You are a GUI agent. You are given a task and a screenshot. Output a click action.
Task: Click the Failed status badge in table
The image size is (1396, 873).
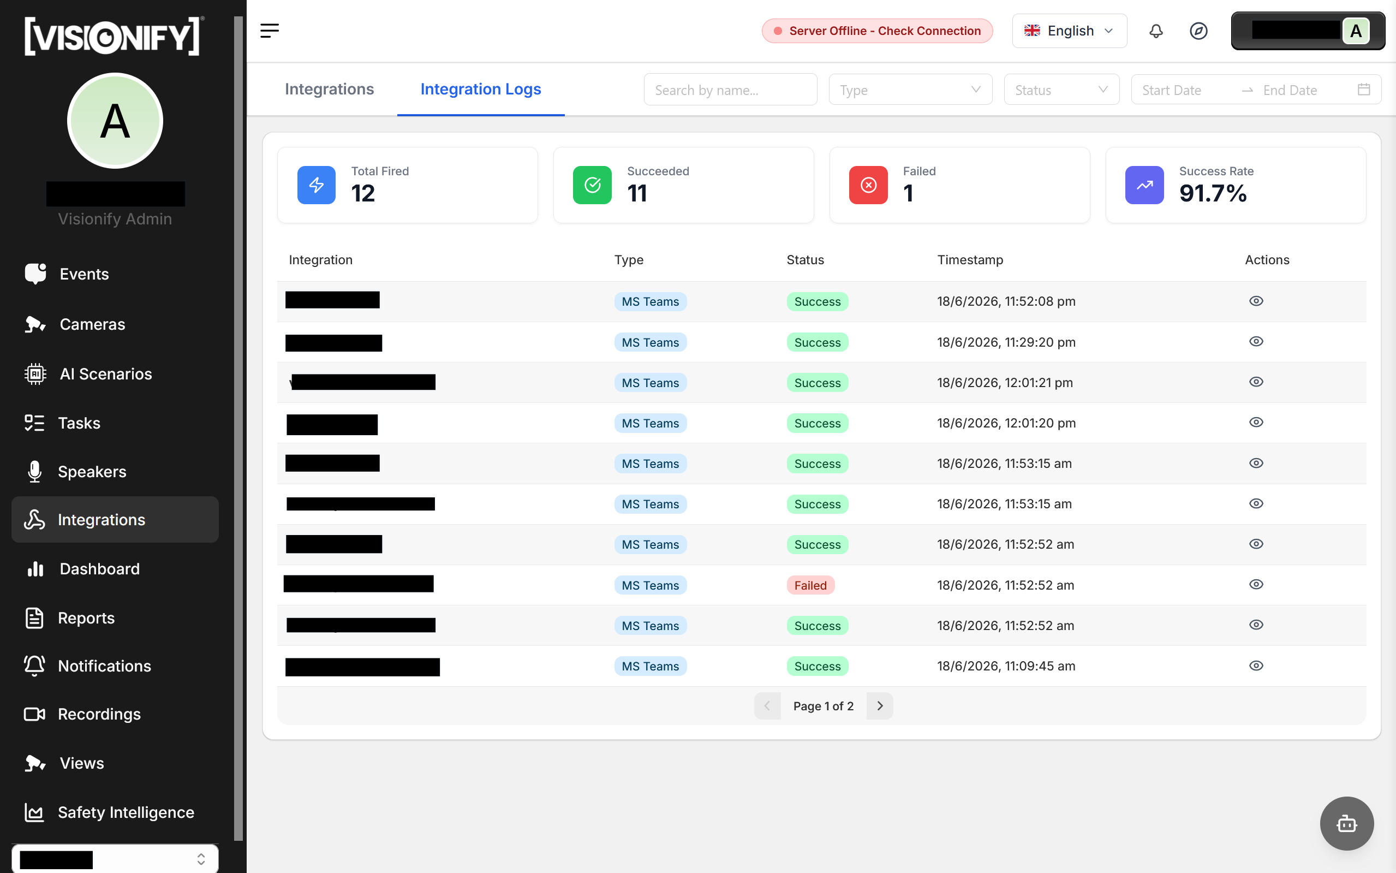click(810, 585)
